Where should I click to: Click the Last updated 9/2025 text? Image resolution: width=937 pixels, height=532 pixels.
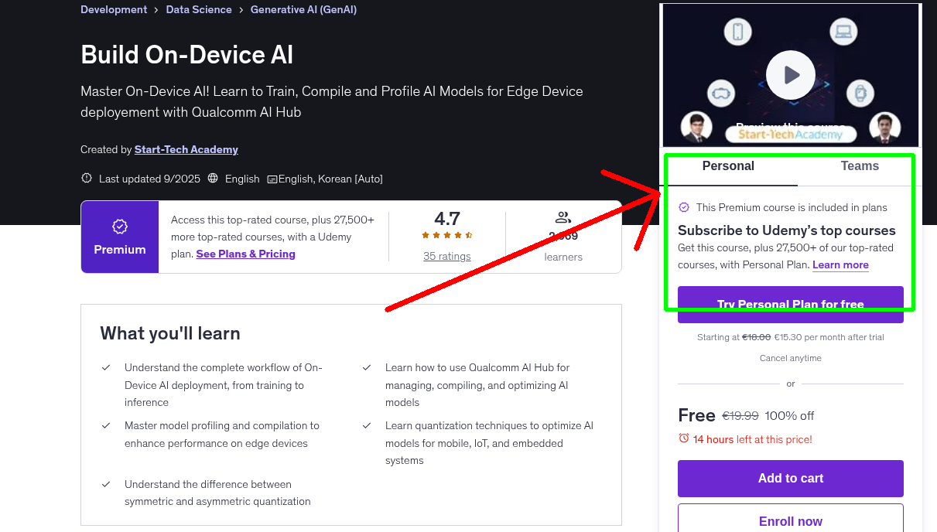149,179
